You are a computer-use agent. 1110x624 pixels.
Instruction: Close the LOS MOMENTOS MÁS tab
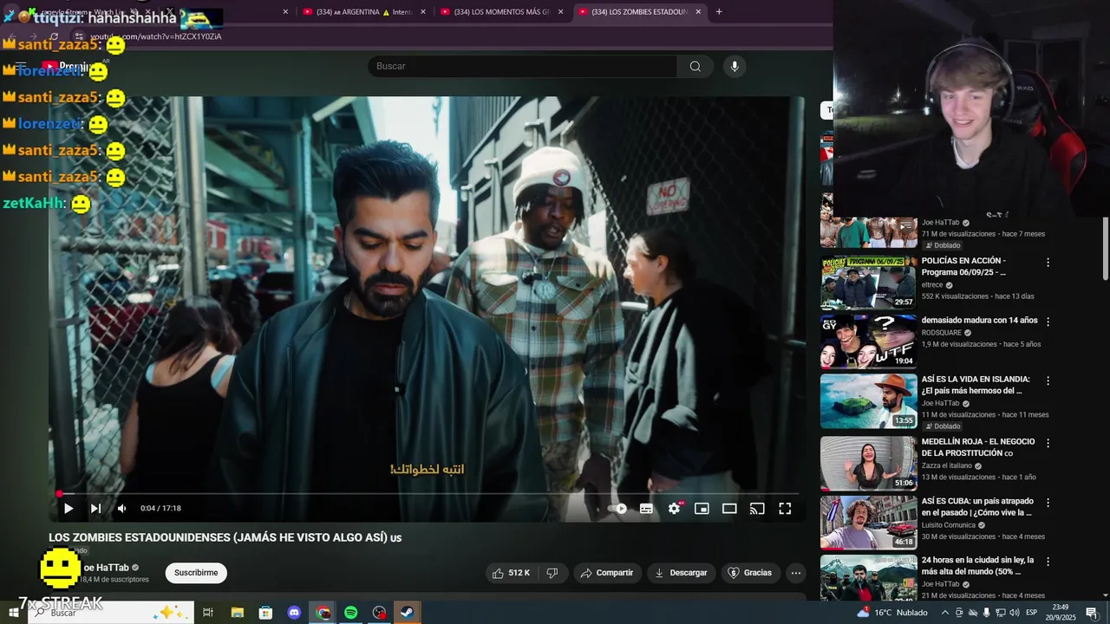[561, 12]
